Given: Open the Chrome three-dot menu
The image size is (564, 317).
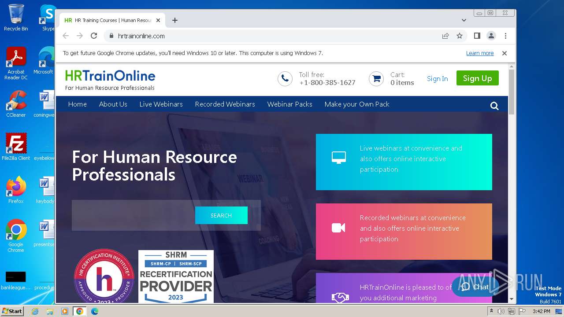Looking at the screenshot, I should coord(505,36).
